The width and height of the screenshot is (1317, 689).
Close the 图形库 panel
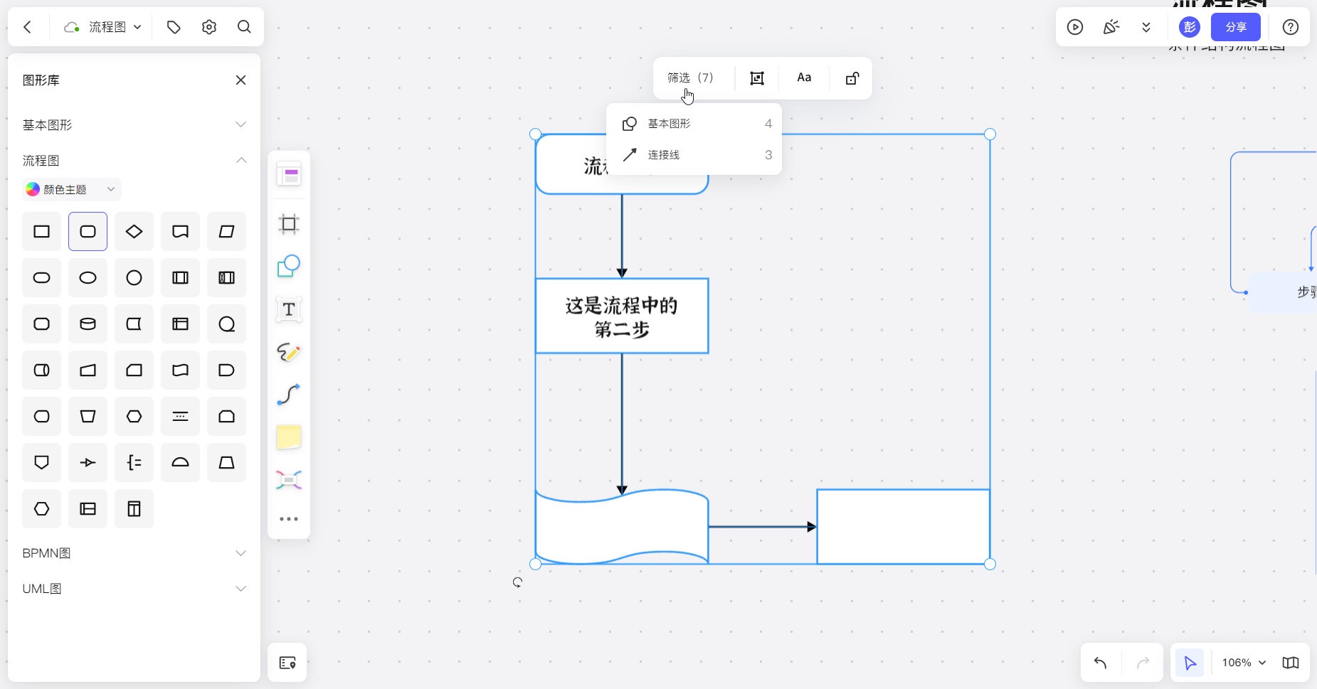point(241,80)
